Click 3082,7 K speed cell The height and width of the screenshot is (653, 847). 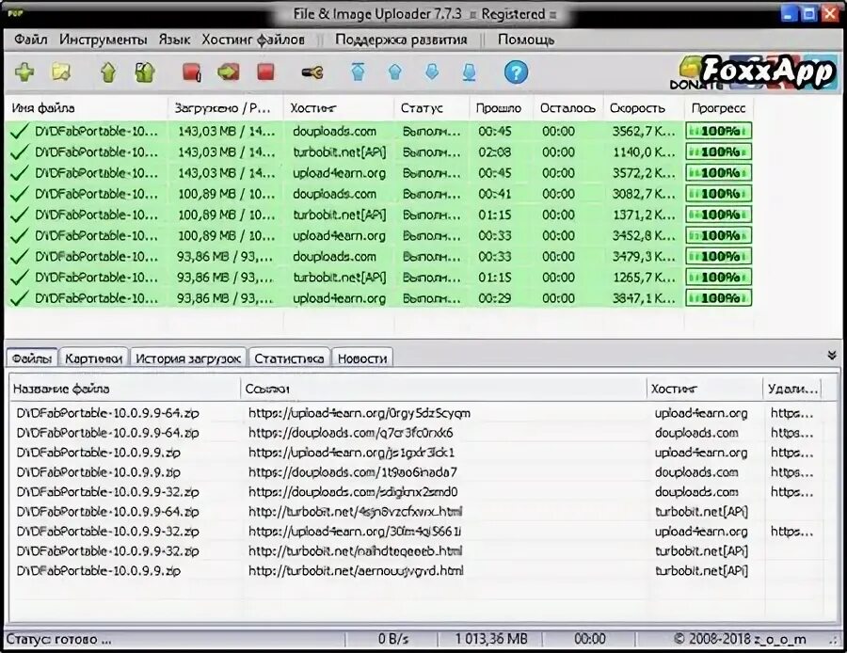(x=644, y=194)
